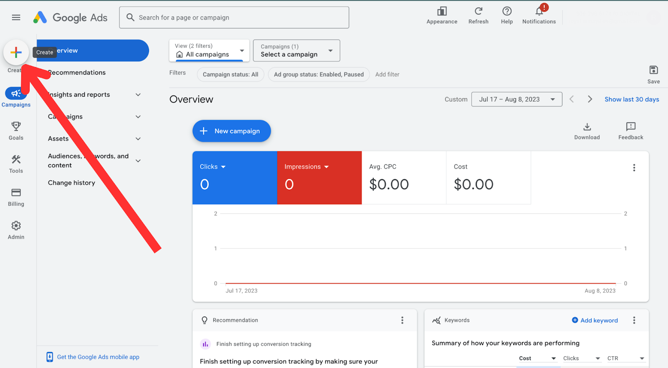Click the Recommendation lightbulb icon
The width and height of the screenshot is (668, 368).
click(205, 320)
